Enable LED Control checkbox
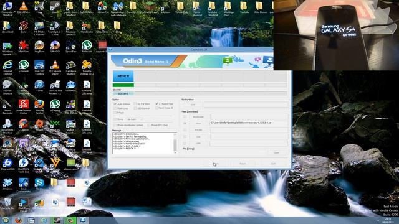This screenshot has height=224, width=399. 135,108
